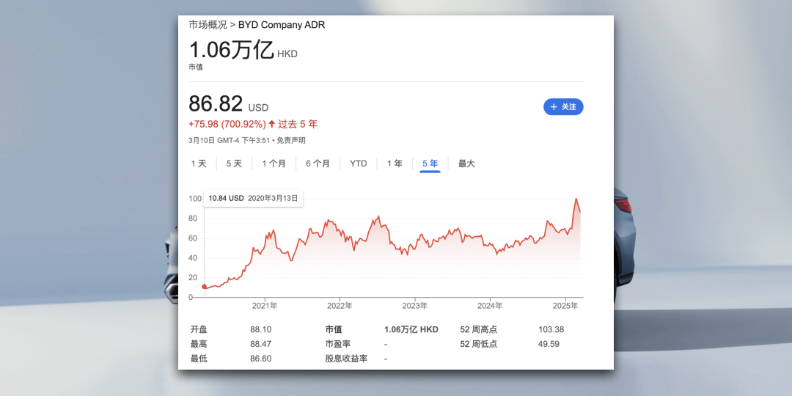Screen dimensions: 792x396
Task: Click the 开盘 value 88.10
Action: [x=260, y=329]
